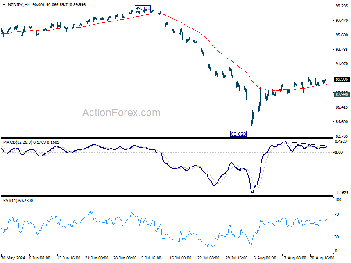Viewport: 351px width, 263px height.
Task: Select the 6 Aug 00:00 time label
Action: pyautogui.click(x=265, y=258)
